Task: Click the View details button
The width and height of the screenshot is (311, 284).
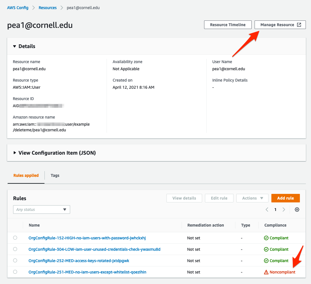Action: coord(184,198)
